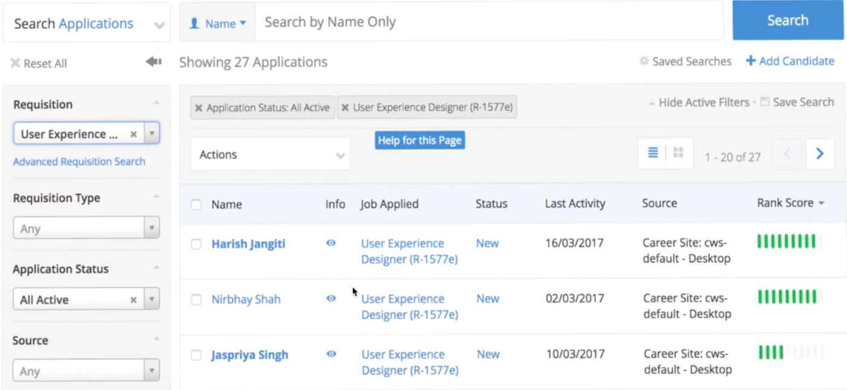View info eye icon for Jaspriya Singh
Image resolution: width=847 pixels, height=390 pixels.
[x=331, y=354]
